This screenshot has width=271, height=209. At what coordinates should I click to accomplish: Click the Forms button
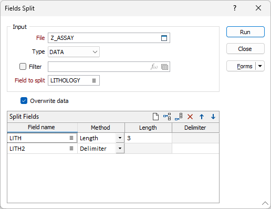[x=241, y=66]
